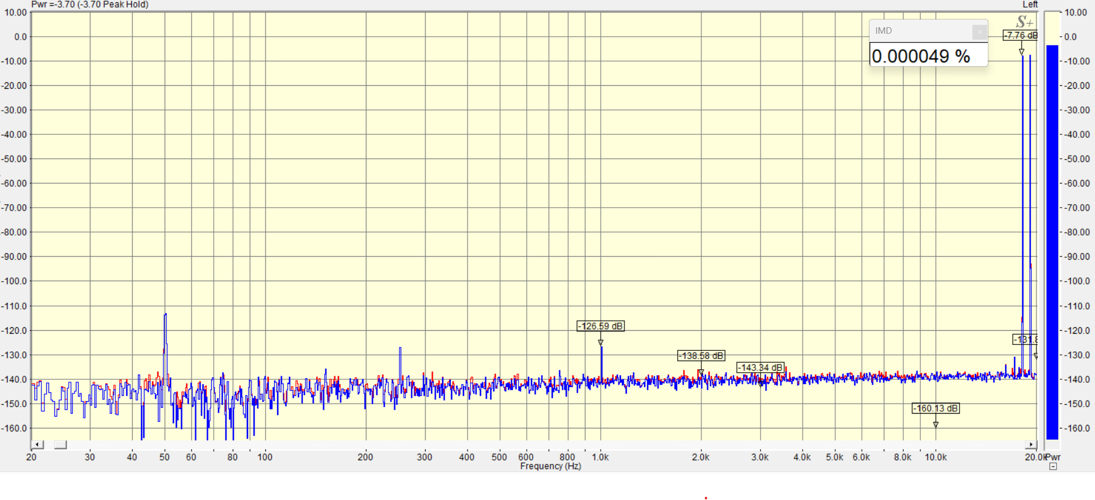Select the -138.58 dB marker label

(x=701, y=356)
